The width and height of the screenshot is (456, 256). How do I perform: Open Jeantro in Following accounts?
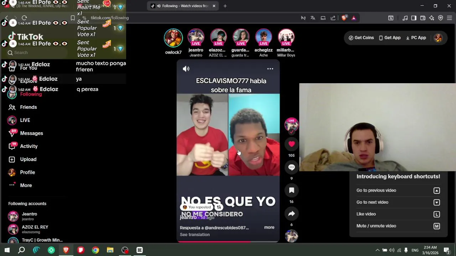(x=30, y=216)
